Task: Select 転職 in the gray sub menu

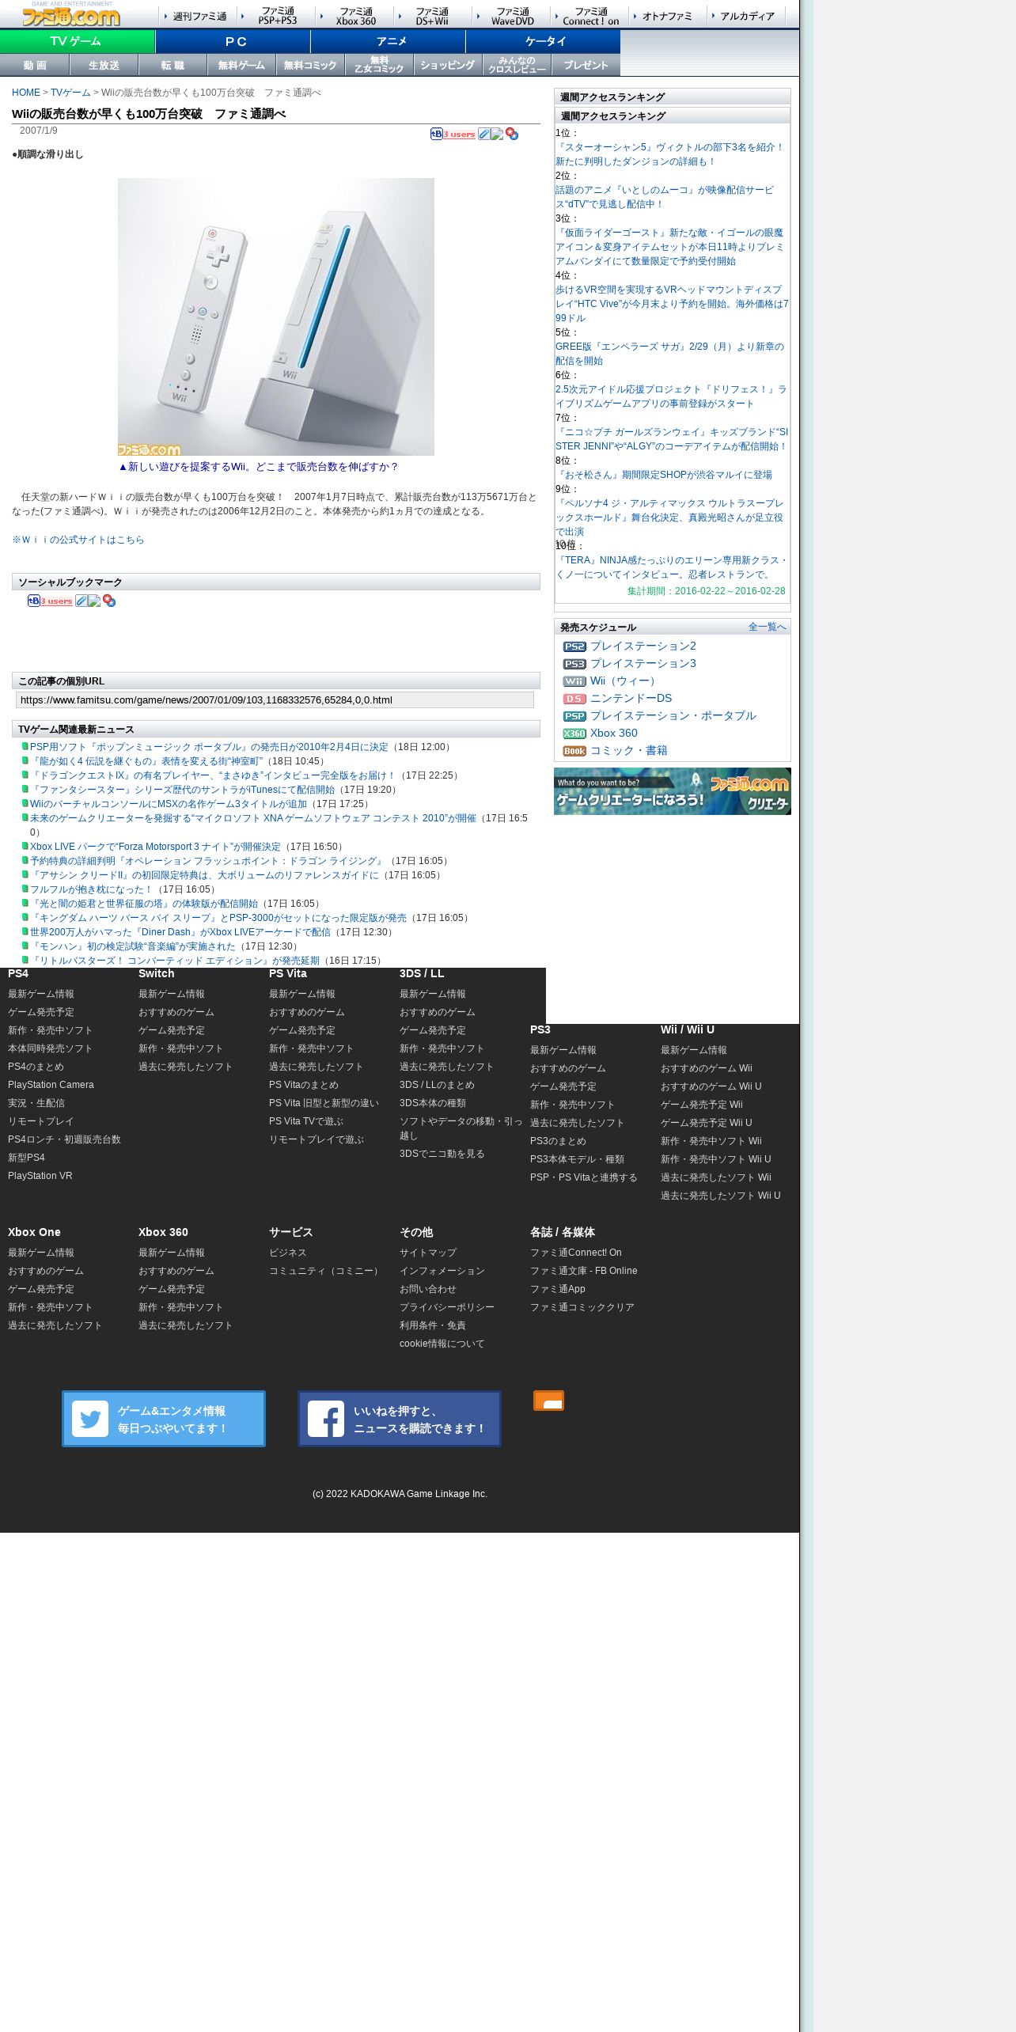Action: [172, 65]
